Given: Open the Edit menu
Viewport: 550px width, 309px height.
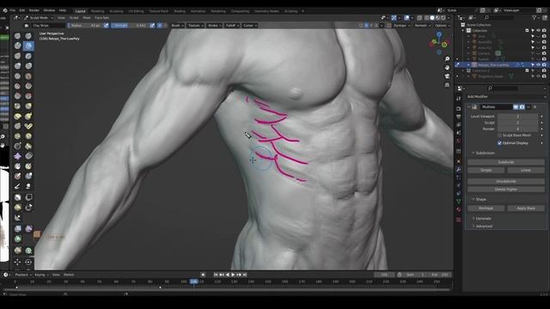Looking at the screenshot, I should pyautogui.click(x=22, y=10).
